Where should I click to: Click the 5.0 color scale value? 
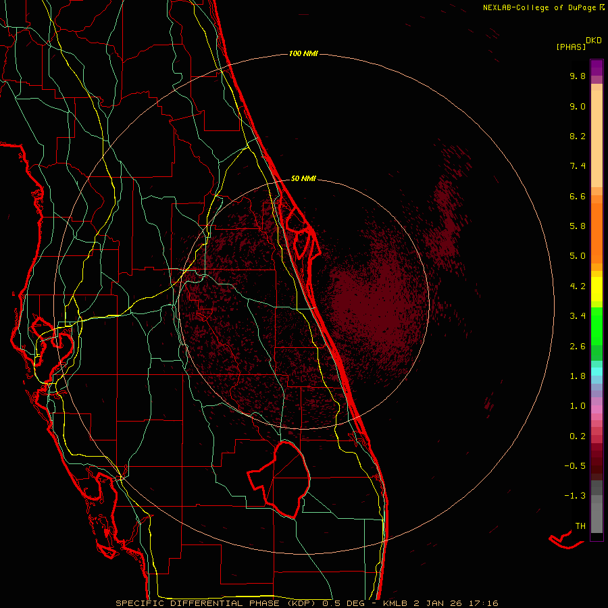[578, 256]
